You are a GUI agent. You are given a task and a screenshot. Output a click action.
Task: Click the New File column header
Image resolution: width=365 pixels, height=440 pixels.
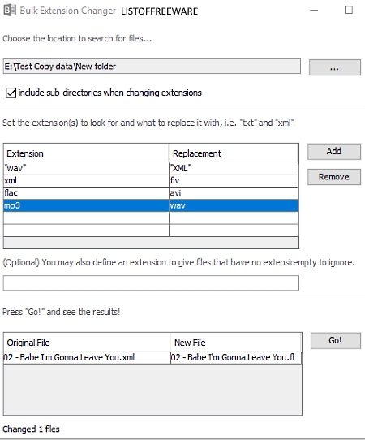(235, 343)
